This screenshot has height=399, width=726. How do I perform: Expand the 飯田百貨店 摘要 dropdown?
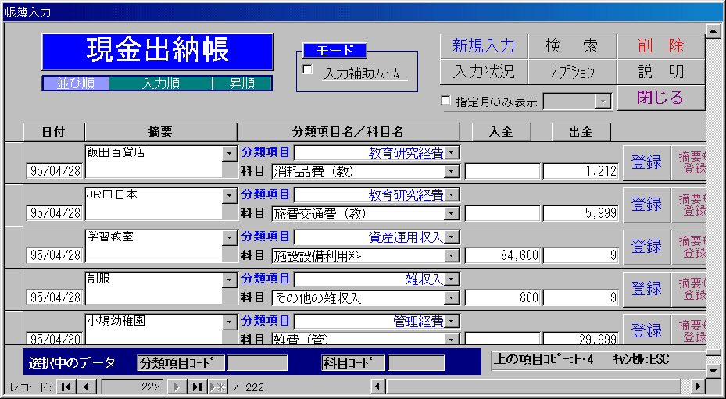[x=228, y=153]
